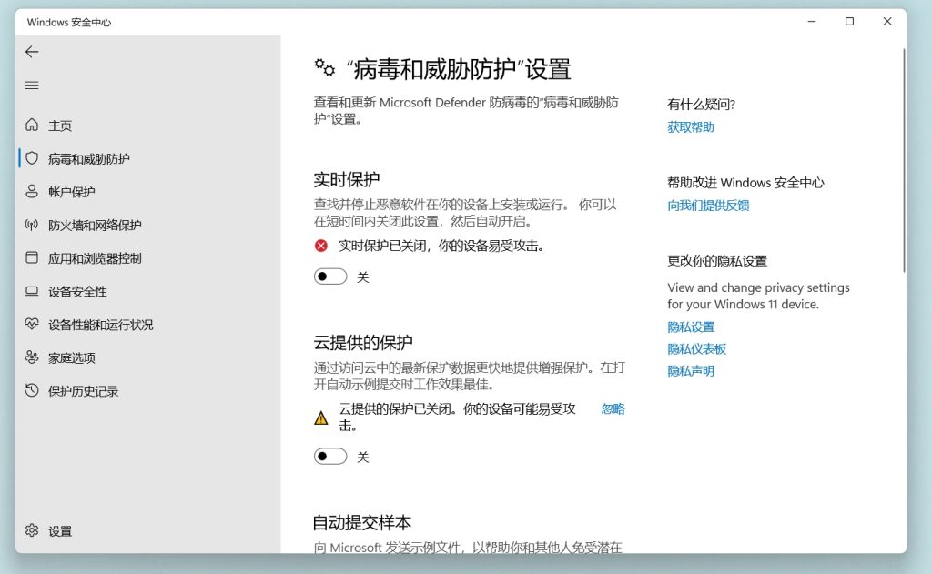Click the window icon for 应用和浏览器控制
The width and height of the screenshot is (932, 574).
point(32,257)
